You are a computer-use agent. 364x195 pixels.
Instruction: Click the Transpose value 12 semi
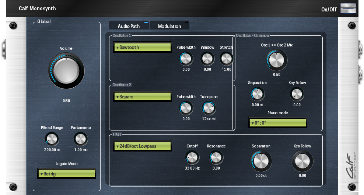pyautogui.click(x=209, y=119)
